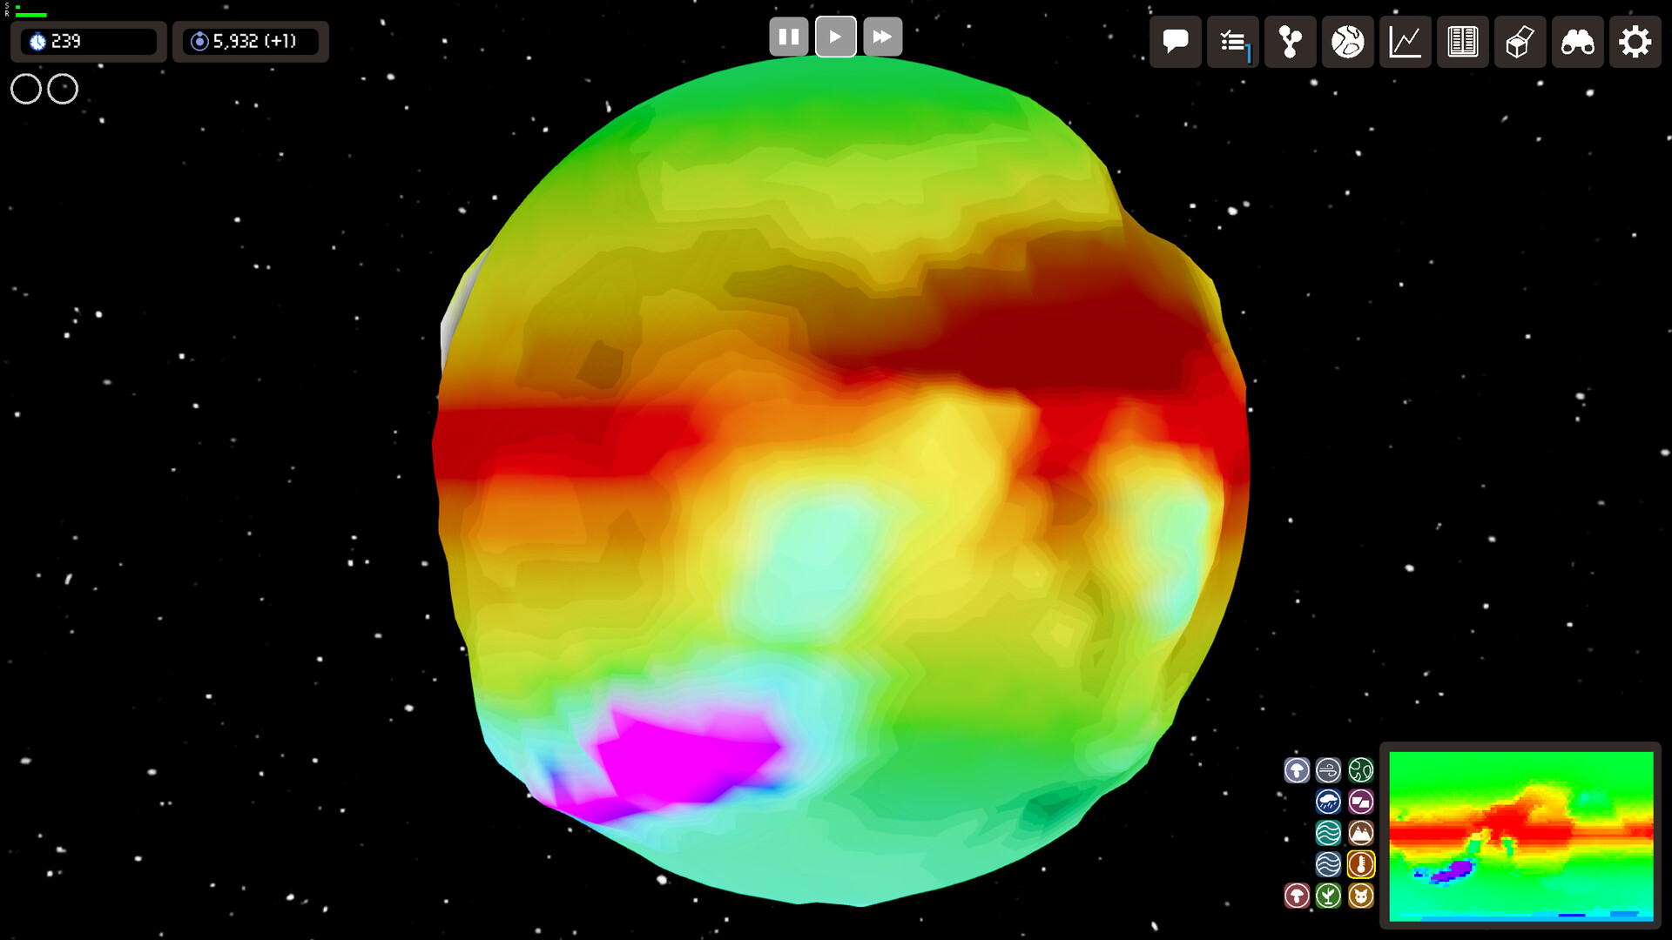Open the encyclopedia book
1672x940 pixels.
(x=1462, y=41)
